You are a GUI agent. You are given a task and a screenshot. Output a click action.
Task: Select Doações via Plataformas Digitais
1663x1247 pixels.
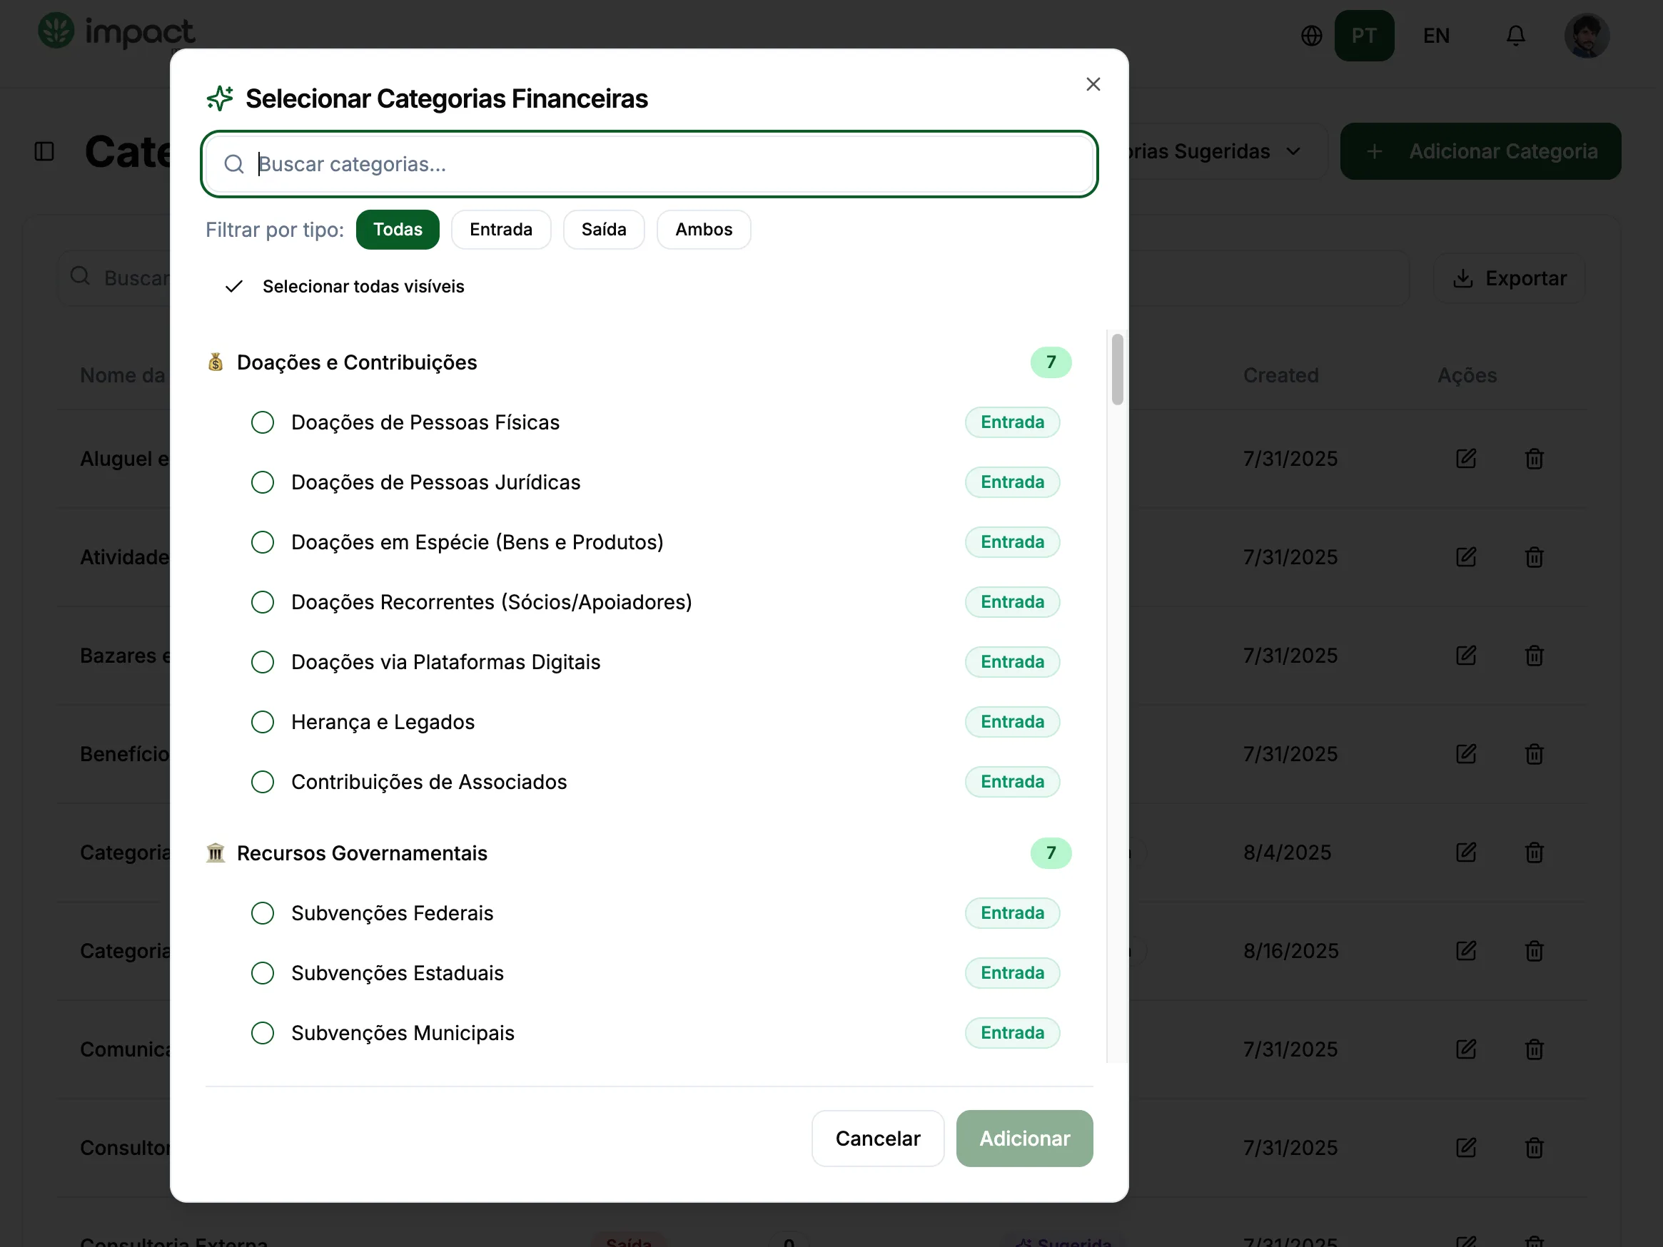tap(263, 662)
